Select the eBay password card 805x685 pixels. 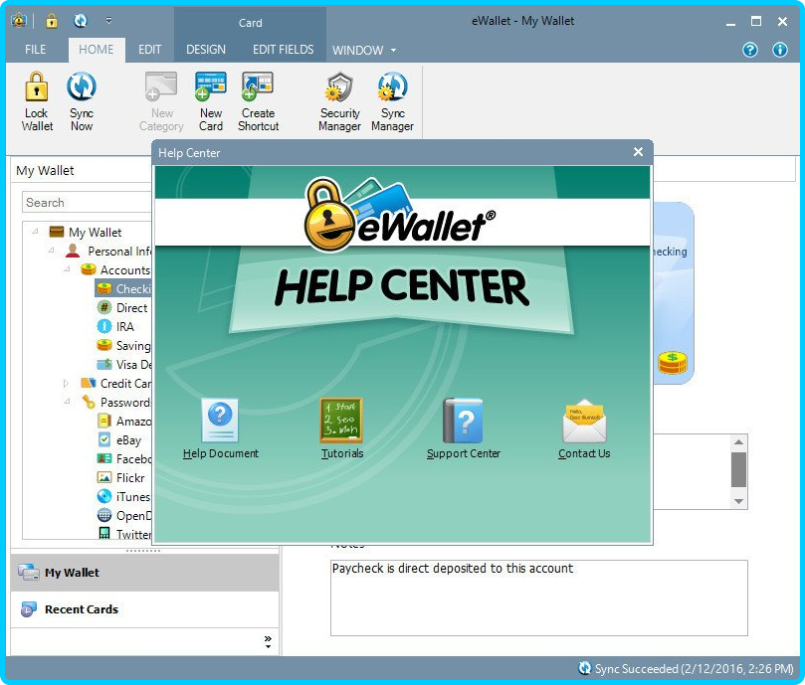click(119, 440)
